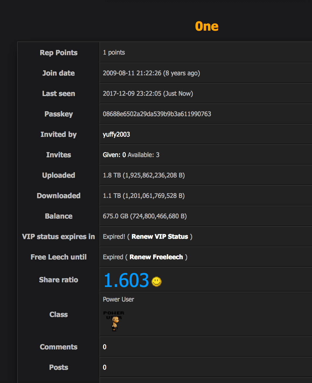Click the Posts count 0
This screenshot has height=383, width=312.
point(105,367)
